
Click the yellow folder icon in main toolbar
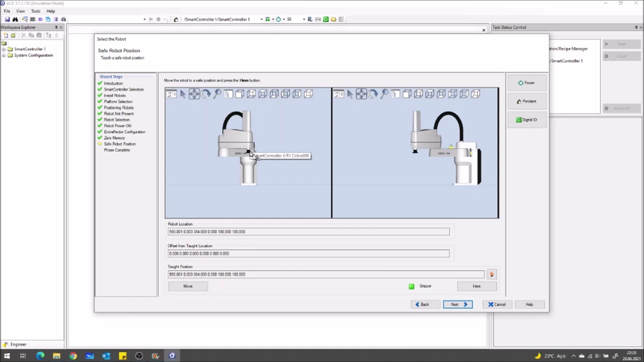[x=334, y=19]
